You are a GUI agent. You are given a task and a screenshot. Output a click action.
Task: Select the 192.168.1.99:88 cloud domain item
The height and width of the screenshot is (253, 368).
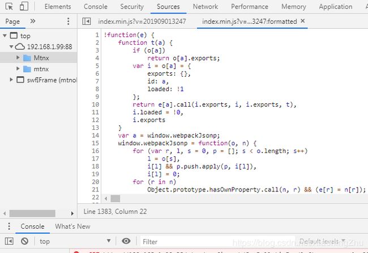click(x=44, y=47)
